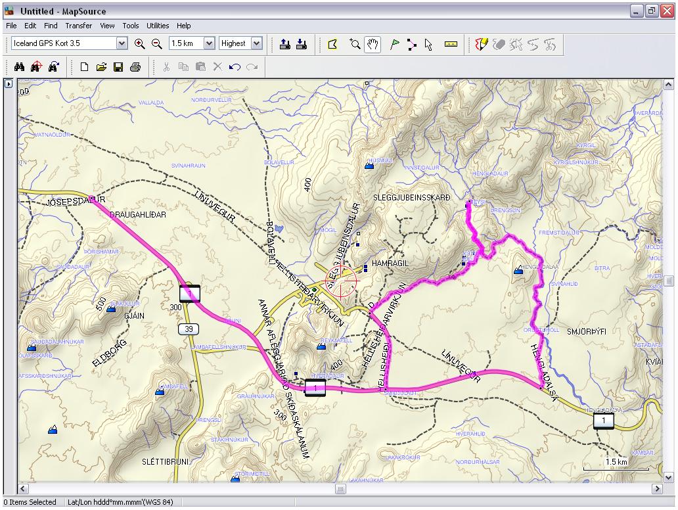Click the Zoom In magnifier icon

pyautogui.click(x=139, y=44)
